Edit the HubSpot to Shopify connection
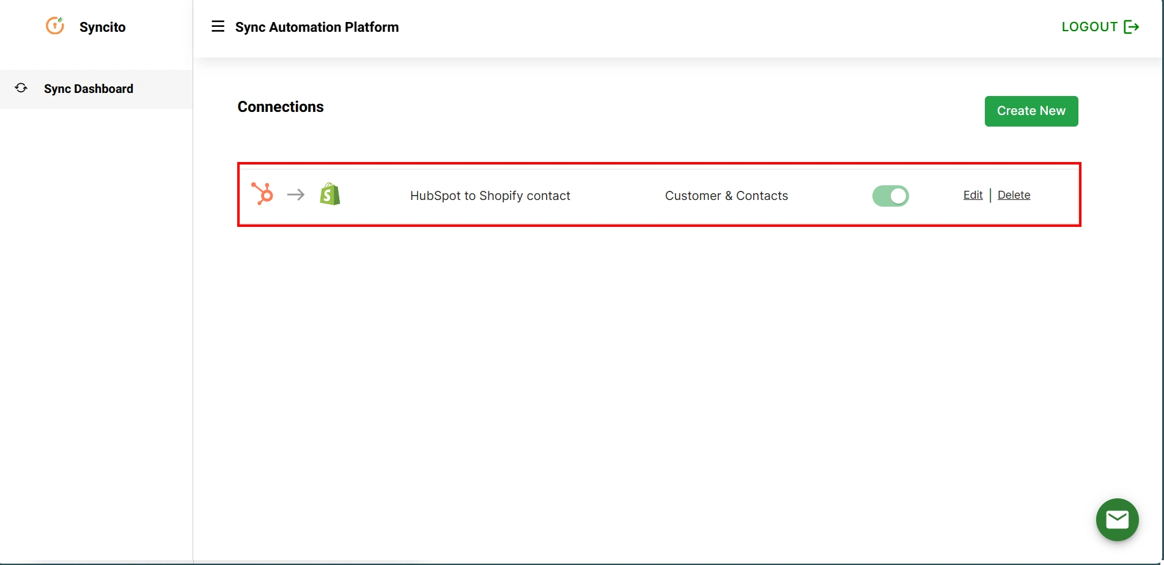This screenshot has width=1164, height=565. (972, 194)
